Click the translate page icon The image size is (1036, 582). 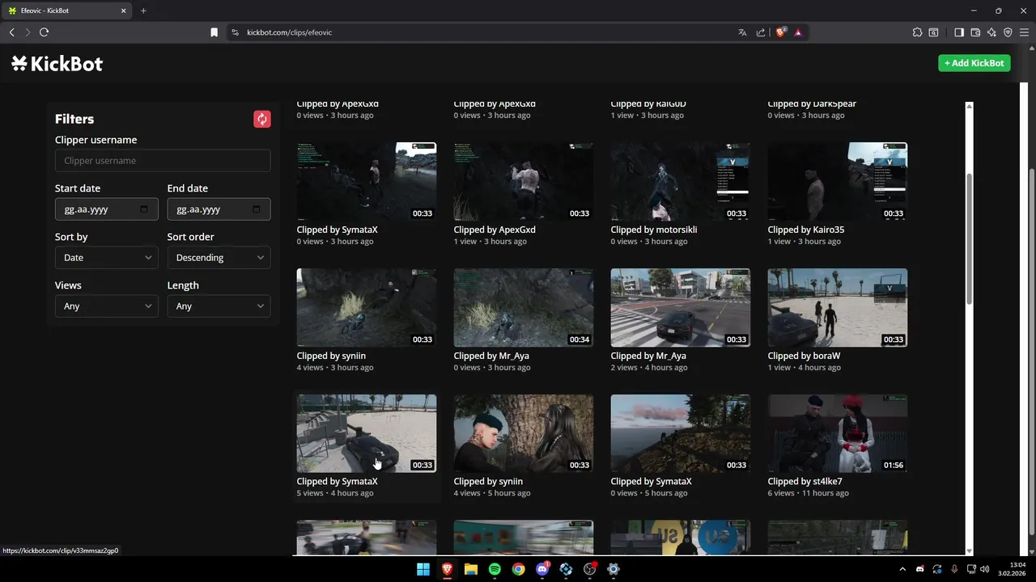click(x=742, y=32)
